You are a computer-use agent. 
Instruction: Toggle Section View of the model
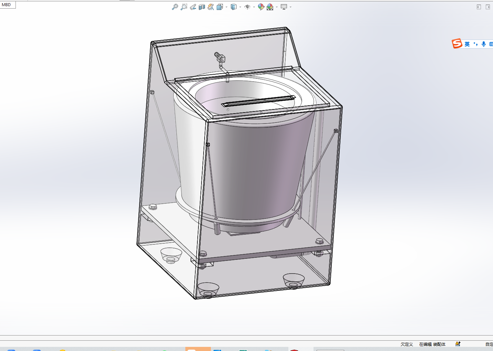202,7
